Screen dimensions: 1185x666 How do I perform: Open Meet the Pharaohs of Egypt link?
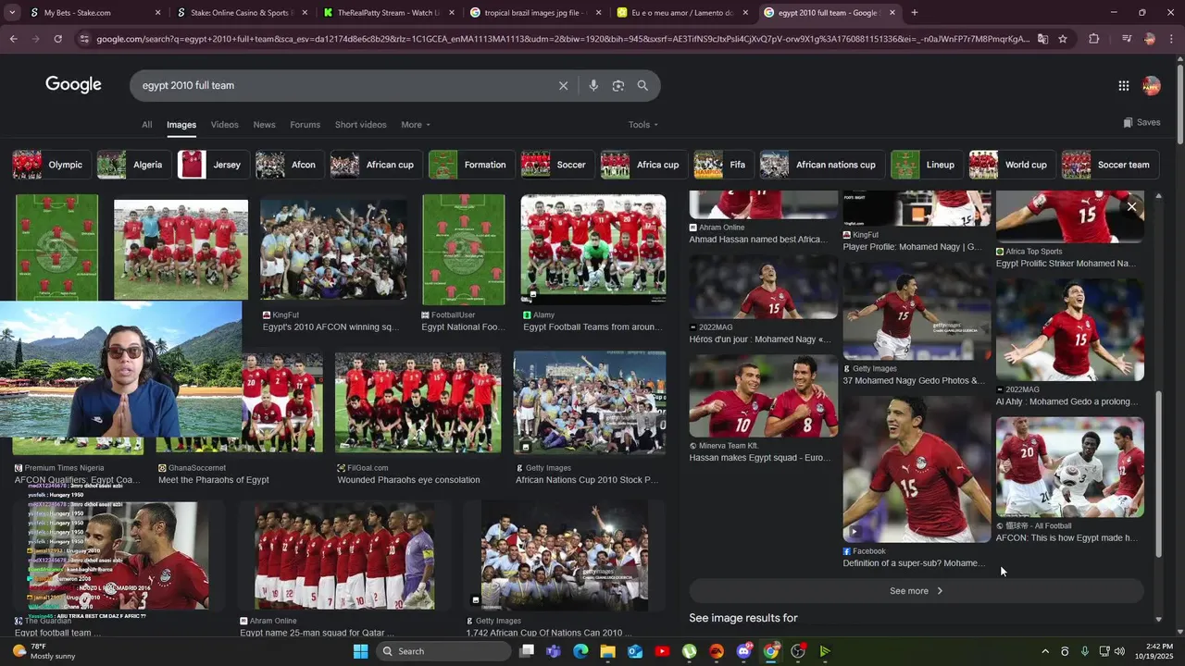[214, 480]
